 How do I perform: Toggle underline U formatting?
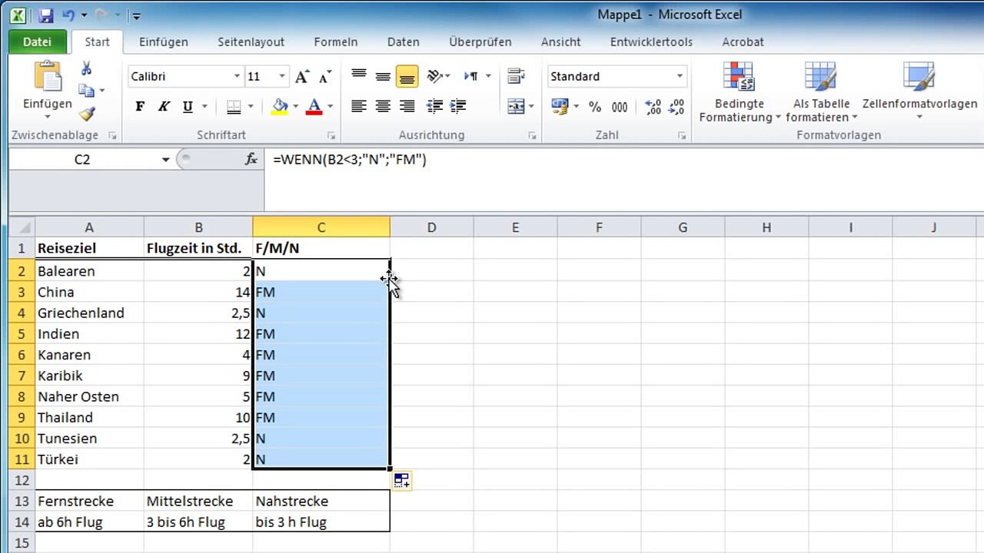[188, 107]
